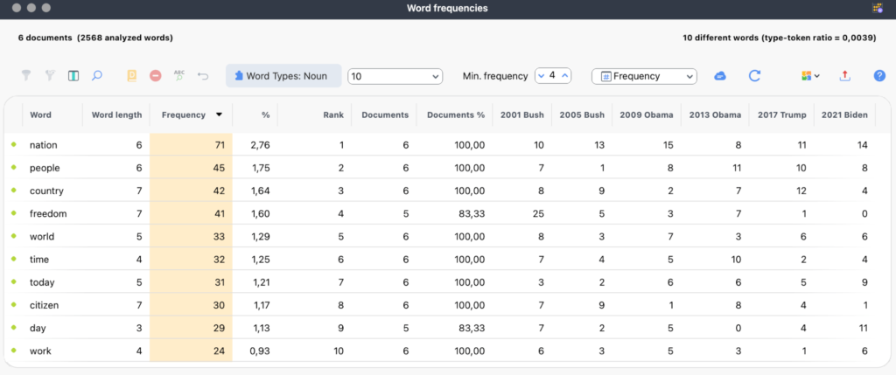Open the colorful puzzle transform dropdown

pyautogui.click(x=811, y=76)
